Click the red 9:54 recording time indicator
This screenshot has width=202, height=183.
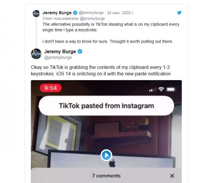coord(51,88)
